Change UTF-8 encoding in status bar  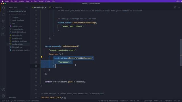(x=133, y=101)
